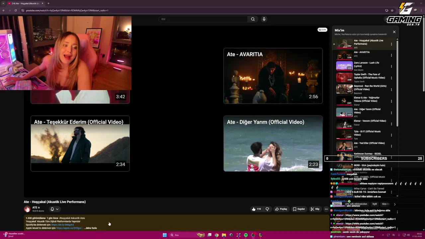Open the Apple Music link in description
Image resolution: width=425 pixels, height=239 pixels.
click(x=70, y=228)
